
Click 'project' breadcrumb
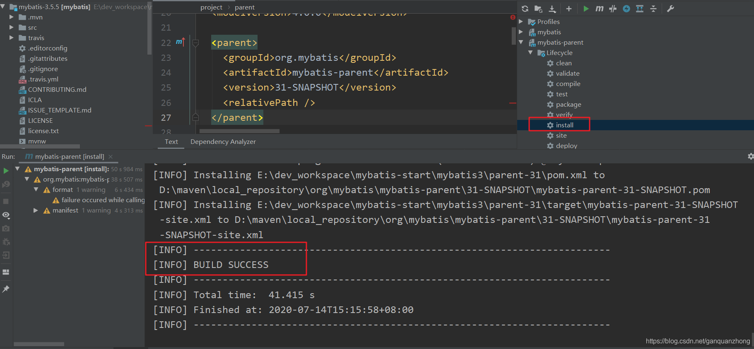211,7
